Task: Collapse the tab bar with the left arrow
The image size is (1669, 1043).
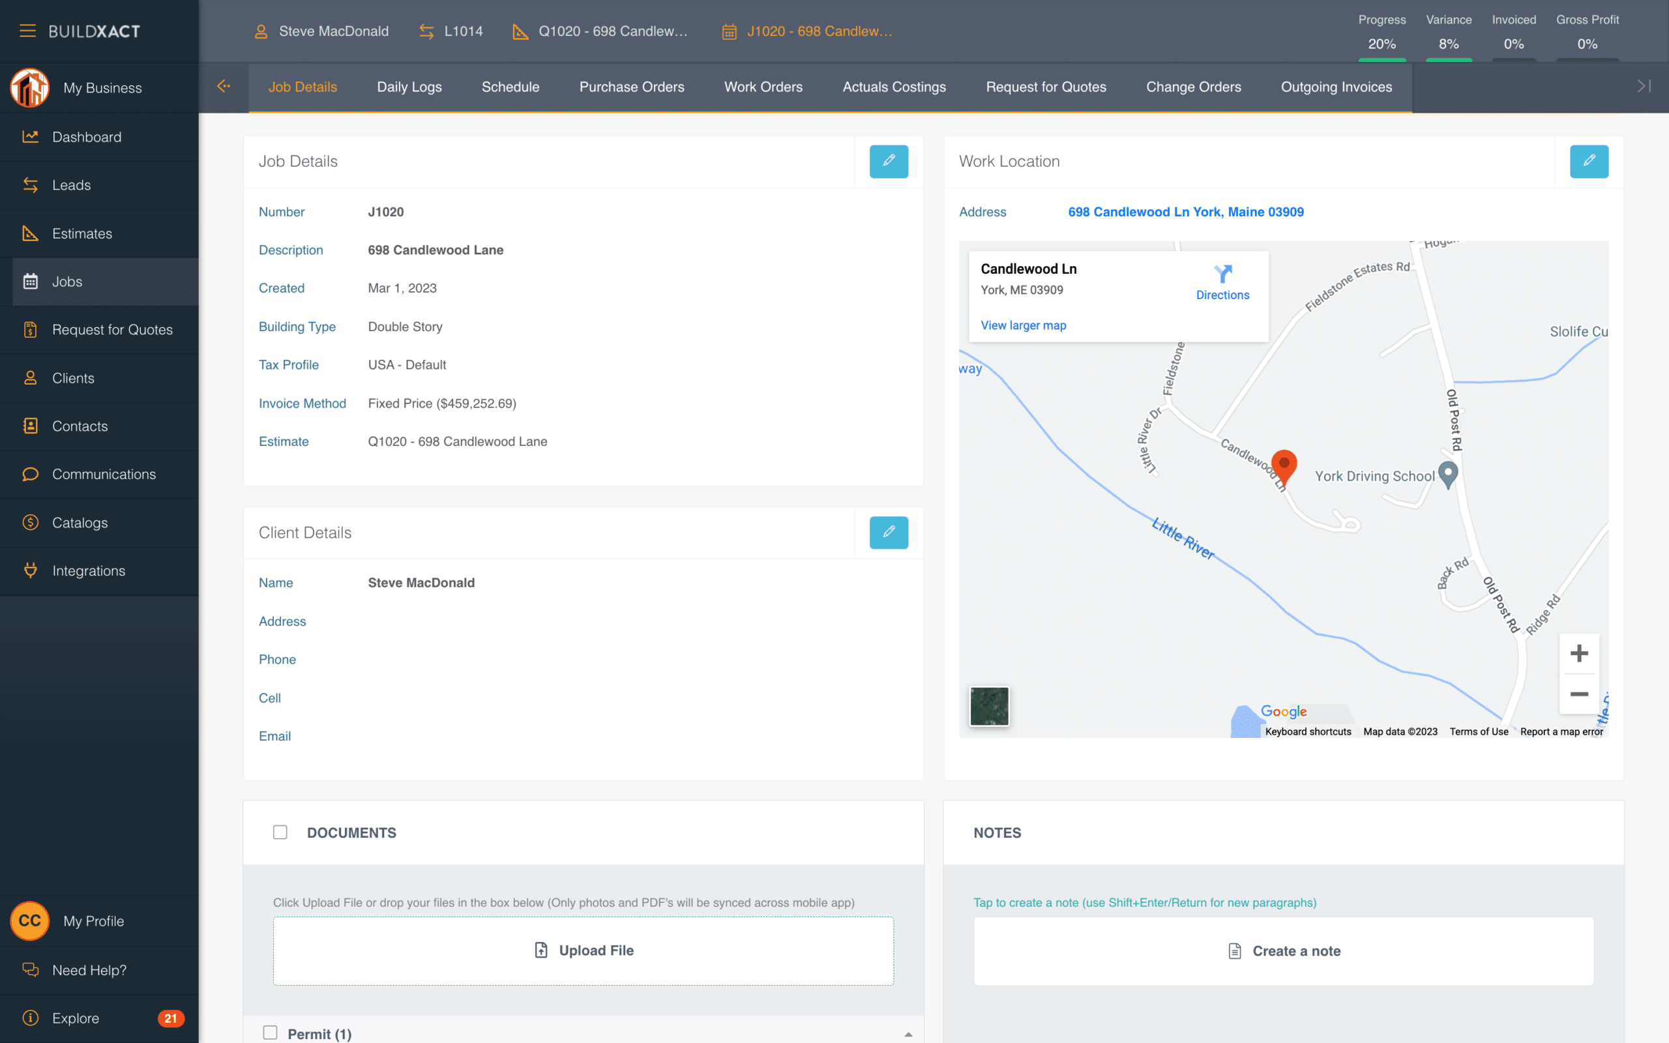Action: tap(224, 86)
